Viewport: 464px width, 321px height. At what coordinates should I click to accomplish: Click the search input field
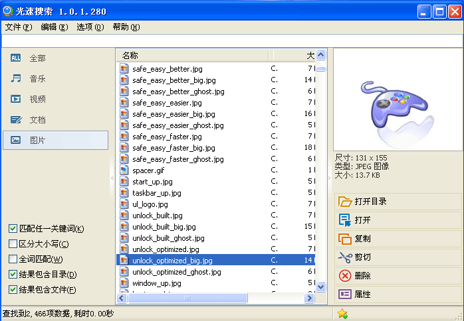pyautogui.click(x=231, y=40)
